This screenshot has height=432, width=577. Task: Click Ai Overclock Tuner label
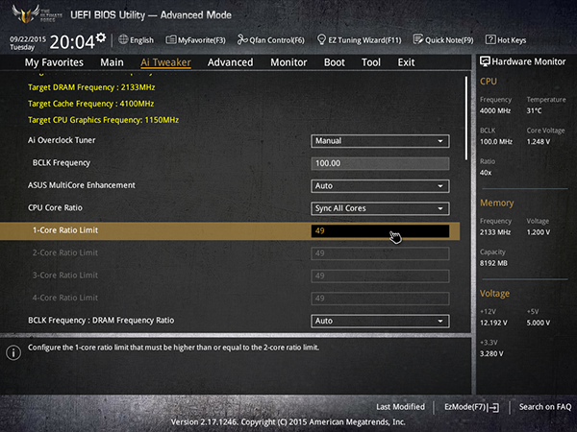pyautogui.click(x=62, y=140)
